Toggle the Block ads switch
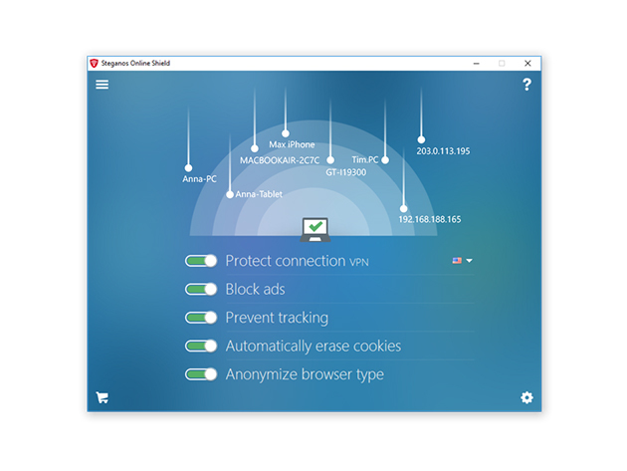Screen dimensions: 627x471 point(201,289)
